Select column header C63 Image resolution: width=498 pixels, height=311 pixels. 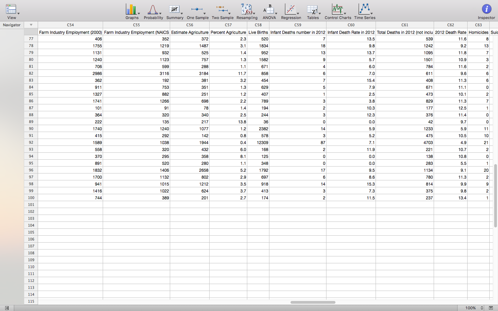478,25
